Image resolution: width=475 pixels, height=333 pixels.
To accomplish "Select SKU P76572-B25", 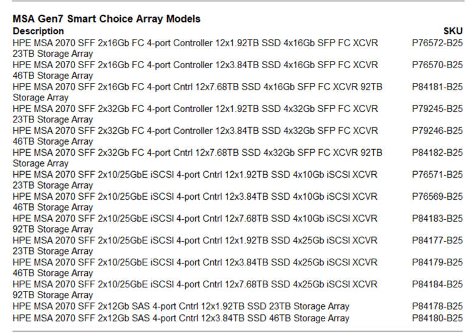I will pos(437,43).
